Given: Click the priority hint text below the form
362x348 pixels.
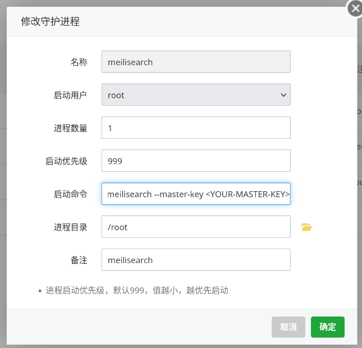Looking at the screenshot, I should pyautogui.click(x=137, y=291).
